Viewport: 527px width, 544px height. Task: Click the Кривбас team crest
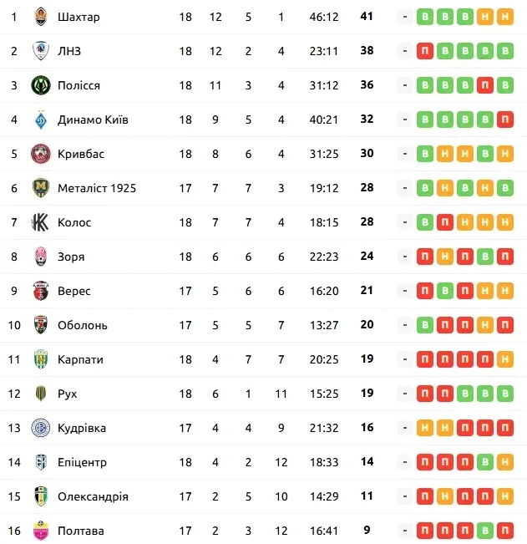(40, 154)
